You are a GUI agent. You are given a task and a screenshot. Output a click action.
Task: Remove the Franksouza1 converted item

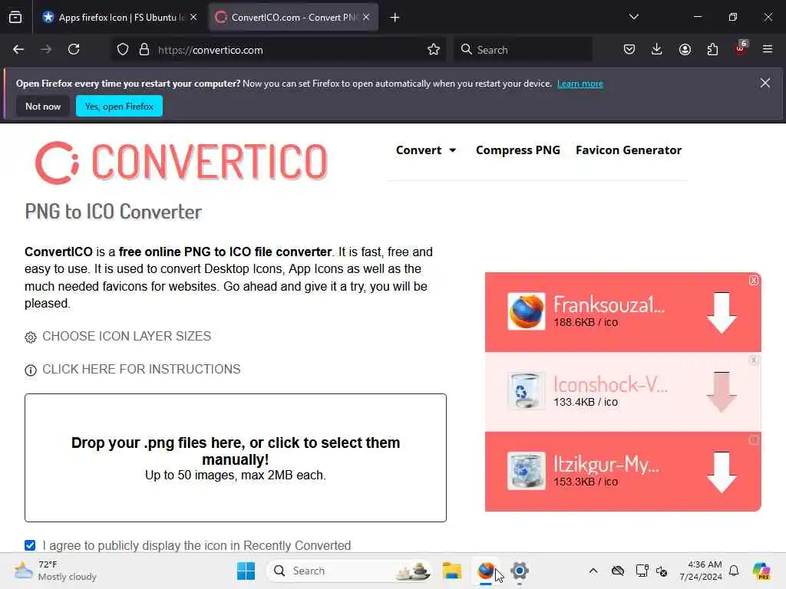[x=754, y=281]
